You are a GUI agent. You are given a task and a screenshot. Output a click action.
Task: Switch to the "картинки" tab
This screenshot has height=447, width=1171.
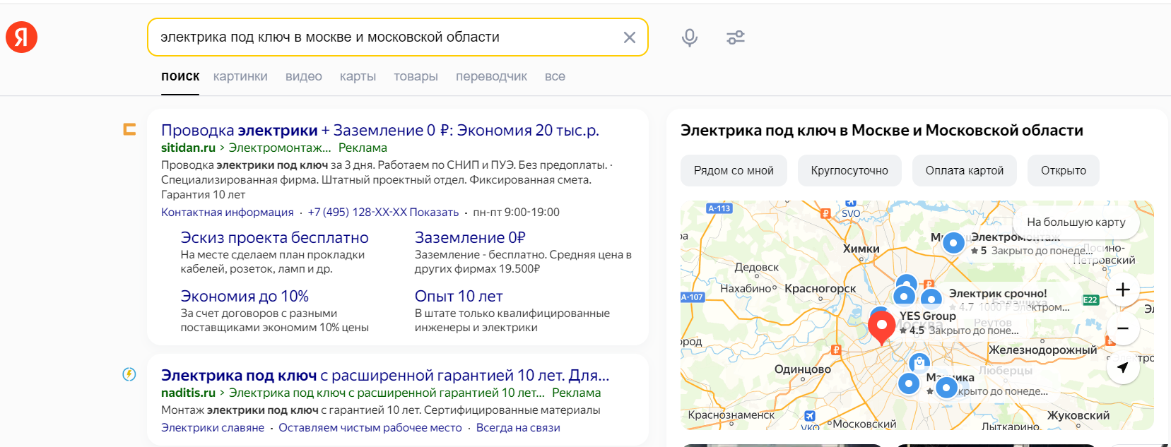[x=240, y=76]
